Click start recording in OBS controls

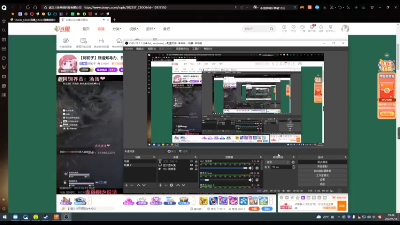[322, 166]
